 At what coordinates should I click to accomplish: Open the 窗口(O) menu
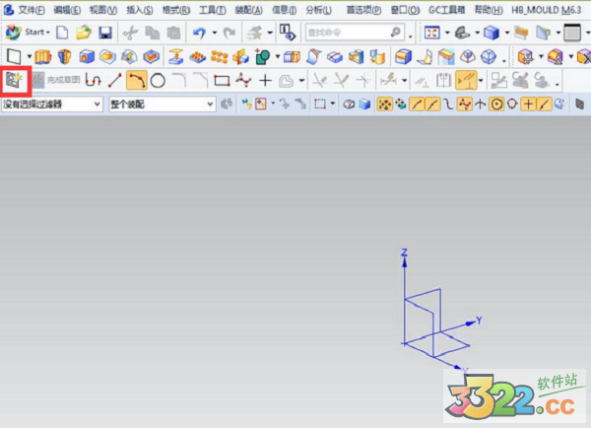point(405,10)
